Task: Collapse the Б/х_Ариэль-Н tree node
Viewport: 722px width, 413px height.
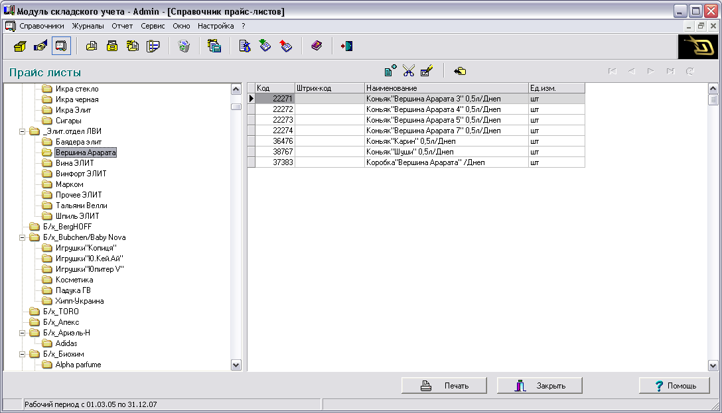Action: pyautogui.click(x=22, y=333)
